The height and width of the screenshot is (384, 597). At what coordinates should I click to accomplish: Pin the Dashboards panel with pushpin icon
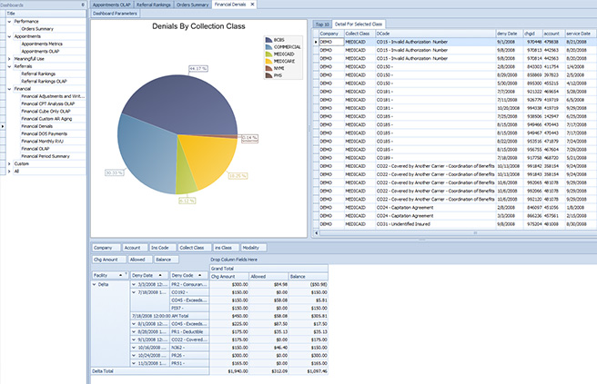pyautogui.click(x=83, y=5)
